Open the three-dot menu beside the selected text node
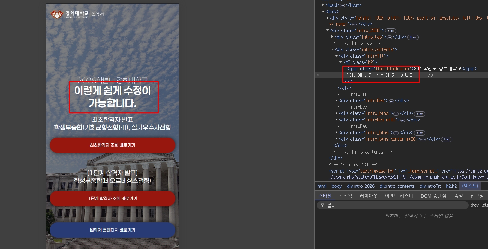Screen dimensions: 488x249 (x=317, y=75)
